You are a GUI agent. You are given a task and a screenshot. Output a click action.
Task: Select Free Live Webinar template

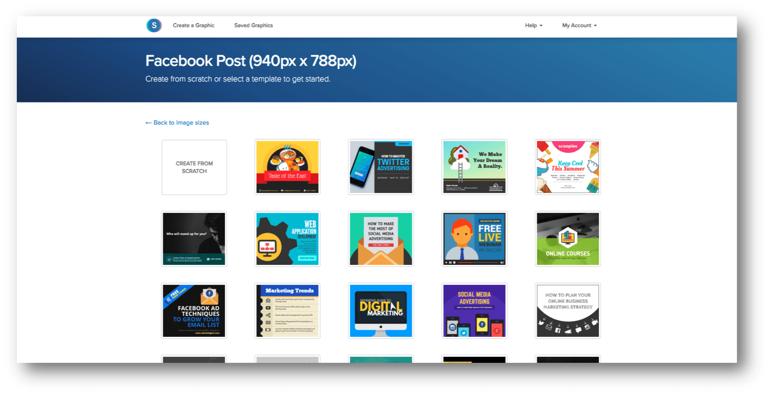coord(475,239)
